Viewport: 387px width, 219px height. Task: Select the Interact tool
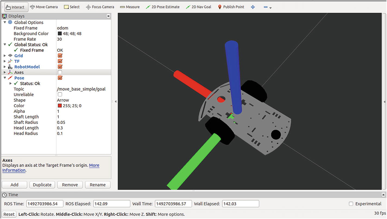click(x=16, y=7)
